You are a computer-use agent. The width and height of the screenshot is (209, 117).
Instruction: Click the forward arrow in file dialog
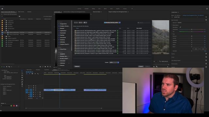[x=77, y=22]
